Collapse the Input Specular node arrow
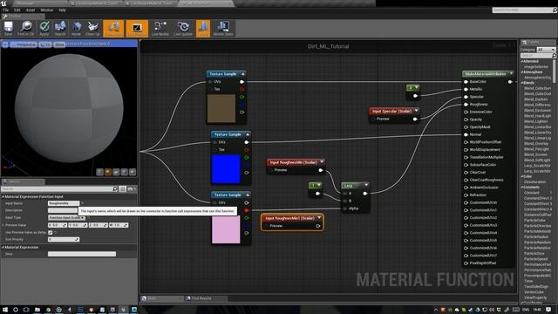 click(x=417, y=111)
